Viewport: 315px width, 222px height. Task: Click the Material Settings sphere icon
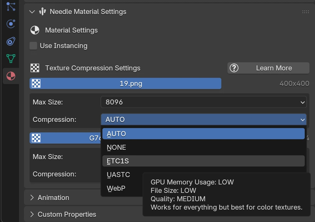(35, 30)
